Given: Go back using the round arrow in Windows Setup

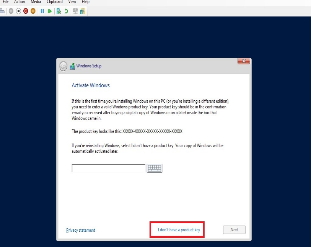Looking at the screenshot, I should point(63,66).
